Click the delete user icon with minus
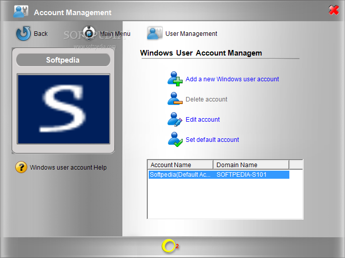Screen dimensions: 345x258 (x=175, y=98)
